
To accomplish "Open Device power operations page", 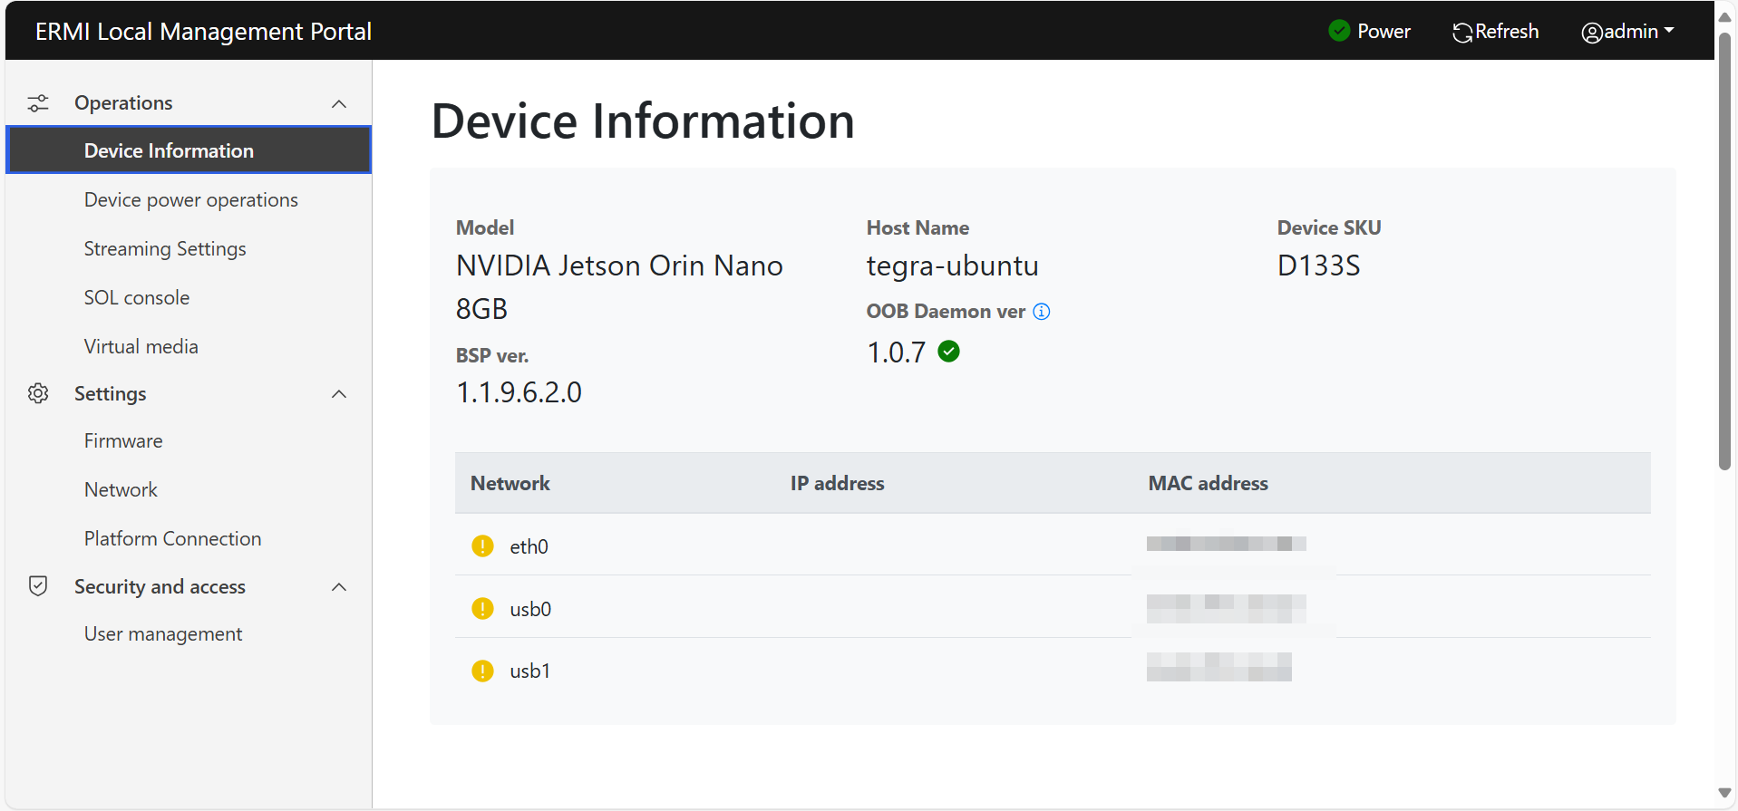I will pos(190,200).
